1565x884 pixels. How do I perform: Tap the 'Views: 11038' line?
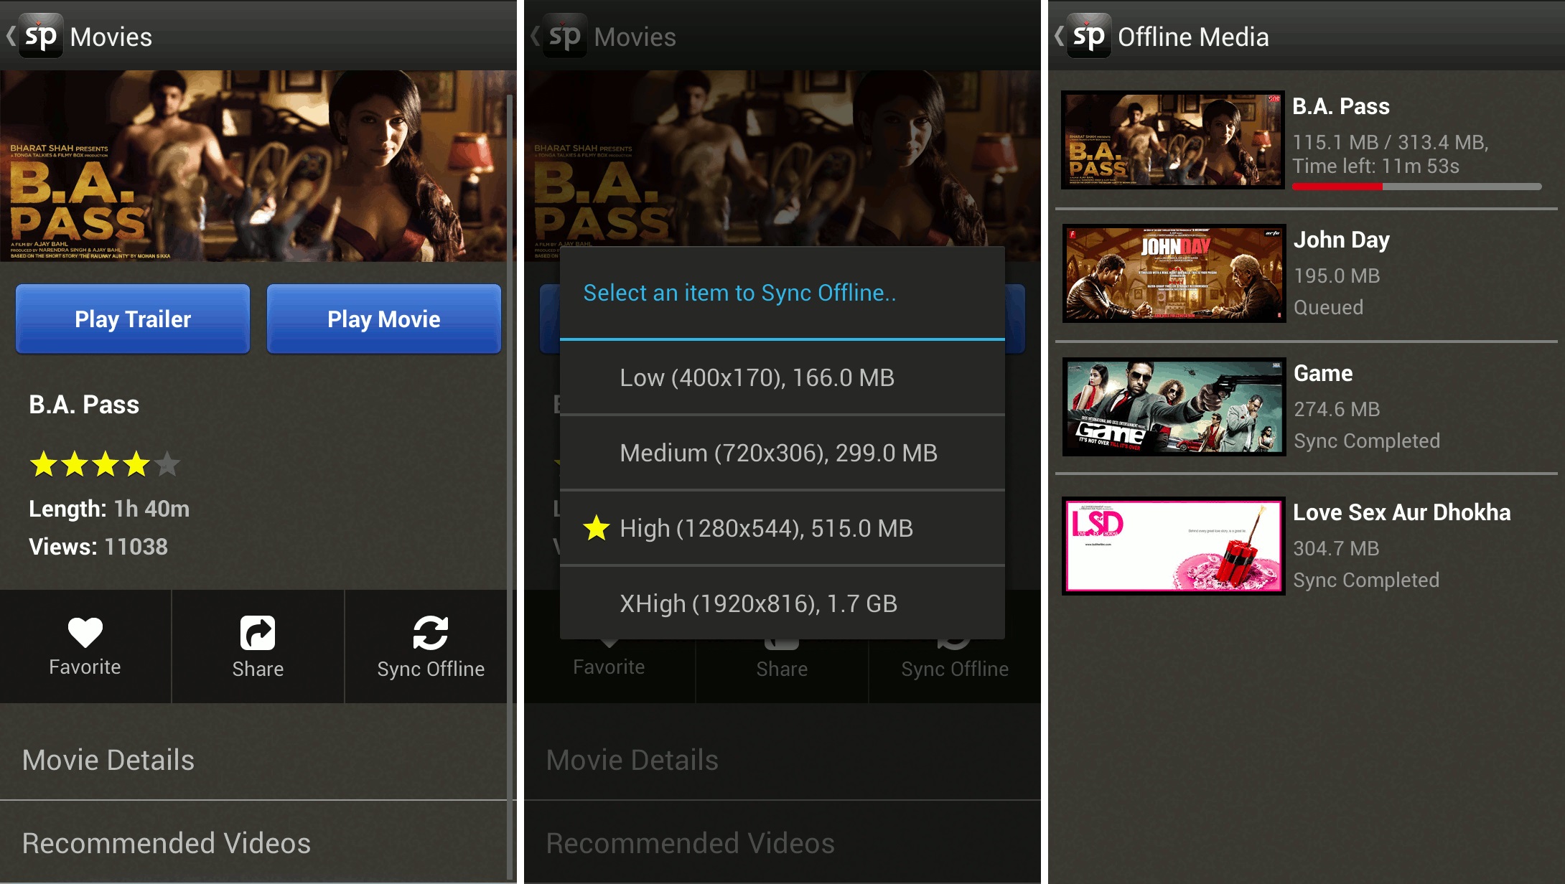(98, 547)
